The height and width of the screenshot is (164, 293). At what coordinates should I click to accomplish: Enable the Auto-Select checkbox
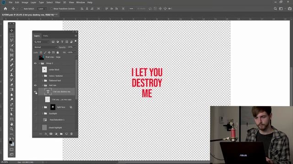click(22, 9)
